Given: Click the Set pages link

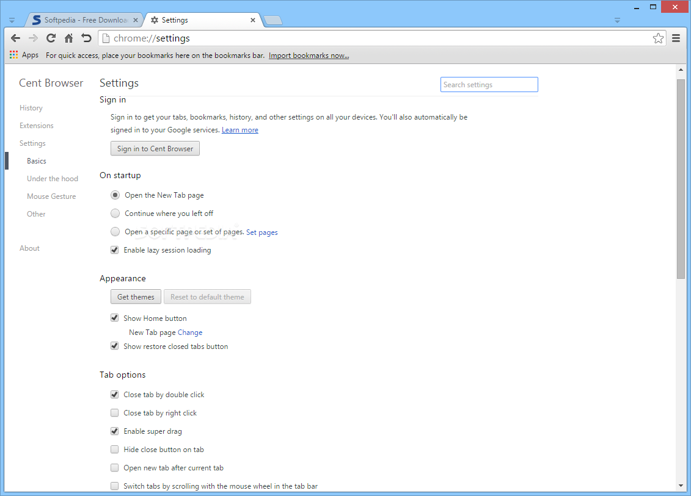Looking at the screenshot, I should (x=261, y=232).
